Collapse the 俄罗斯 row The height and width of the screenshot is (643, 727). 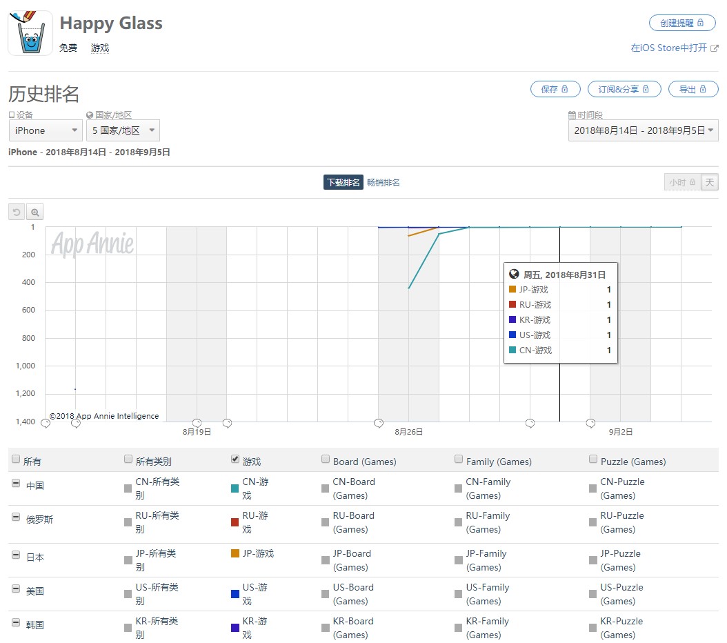pyautogui.click(x=16, y=517)
